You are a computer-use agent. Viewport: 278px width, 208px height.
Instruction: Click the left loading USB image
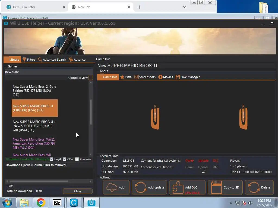click(155, 117)
